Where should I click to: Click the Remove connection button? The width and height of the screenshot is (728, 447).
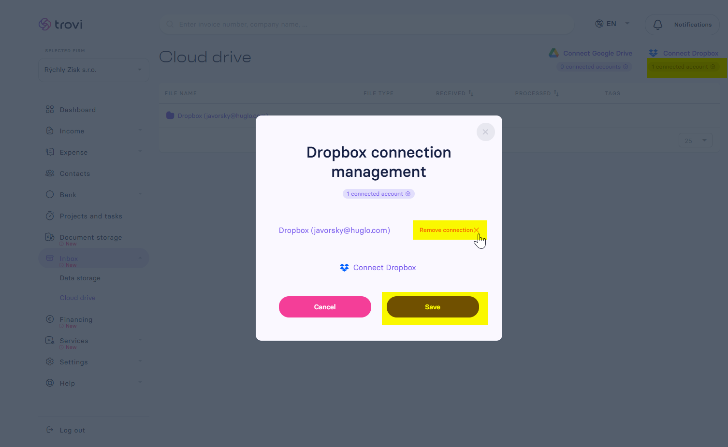450,230
